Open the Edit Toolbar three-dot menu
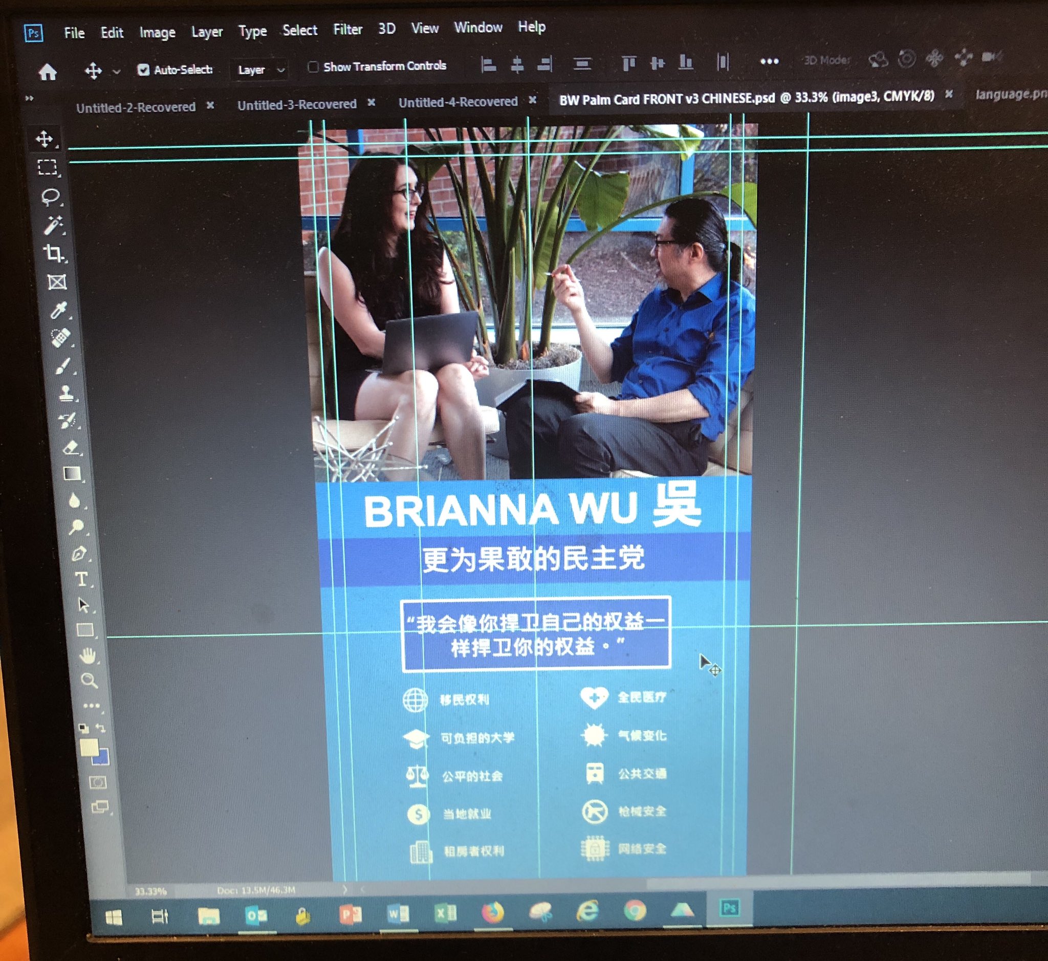This screenshot has height=961, width=1048. click(x=92, y=706)
